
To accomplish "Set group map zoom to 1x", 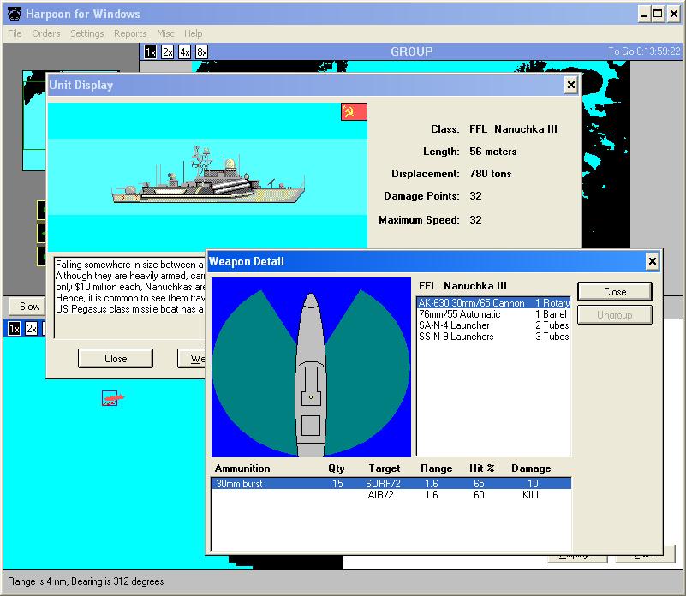I will pos(150,52).
